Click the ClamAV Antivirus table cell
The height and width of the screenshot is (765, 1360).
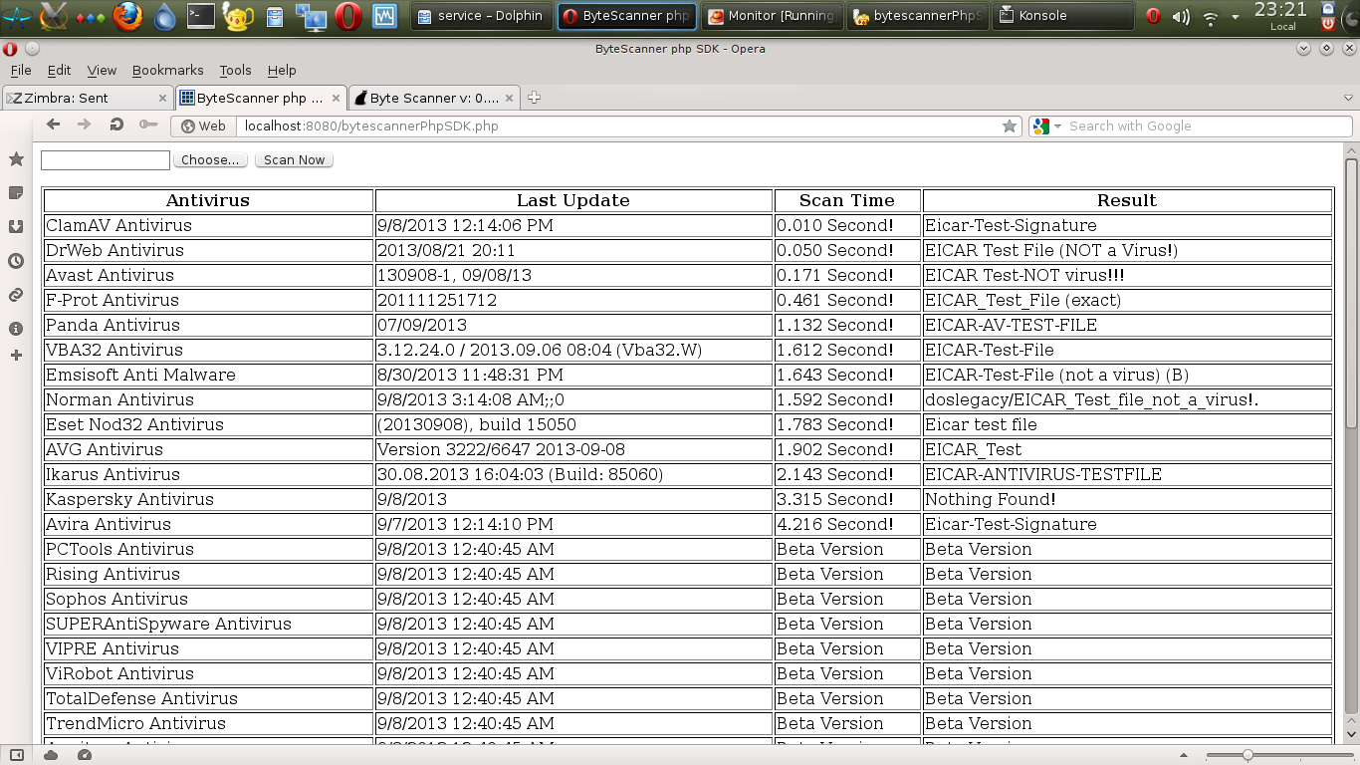point(209,225)
